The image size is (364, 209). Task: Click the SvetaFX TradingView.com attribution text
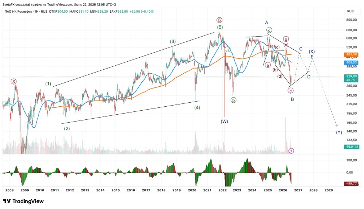coord(59,4)
